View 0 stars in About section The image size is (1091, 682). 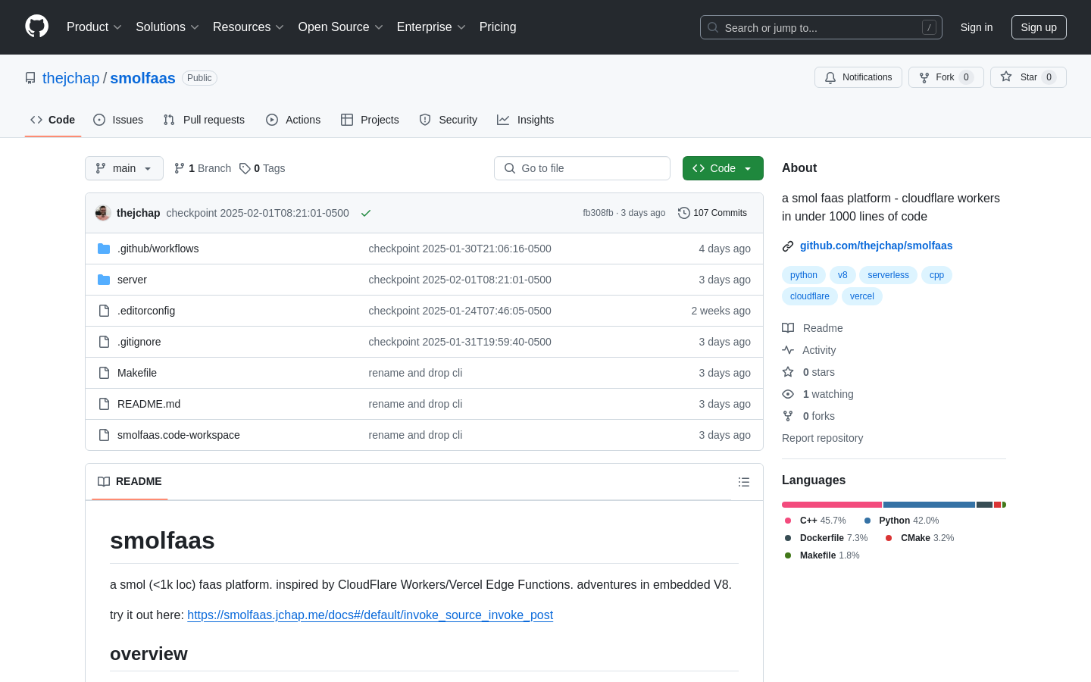809,372
